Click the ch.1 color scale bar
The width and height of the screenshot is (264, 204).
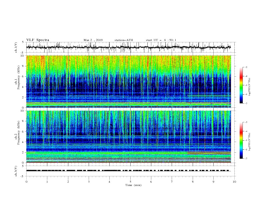(x=241, y=85)
